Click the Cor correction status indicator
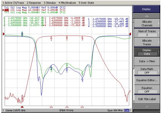 pos(127,110)
